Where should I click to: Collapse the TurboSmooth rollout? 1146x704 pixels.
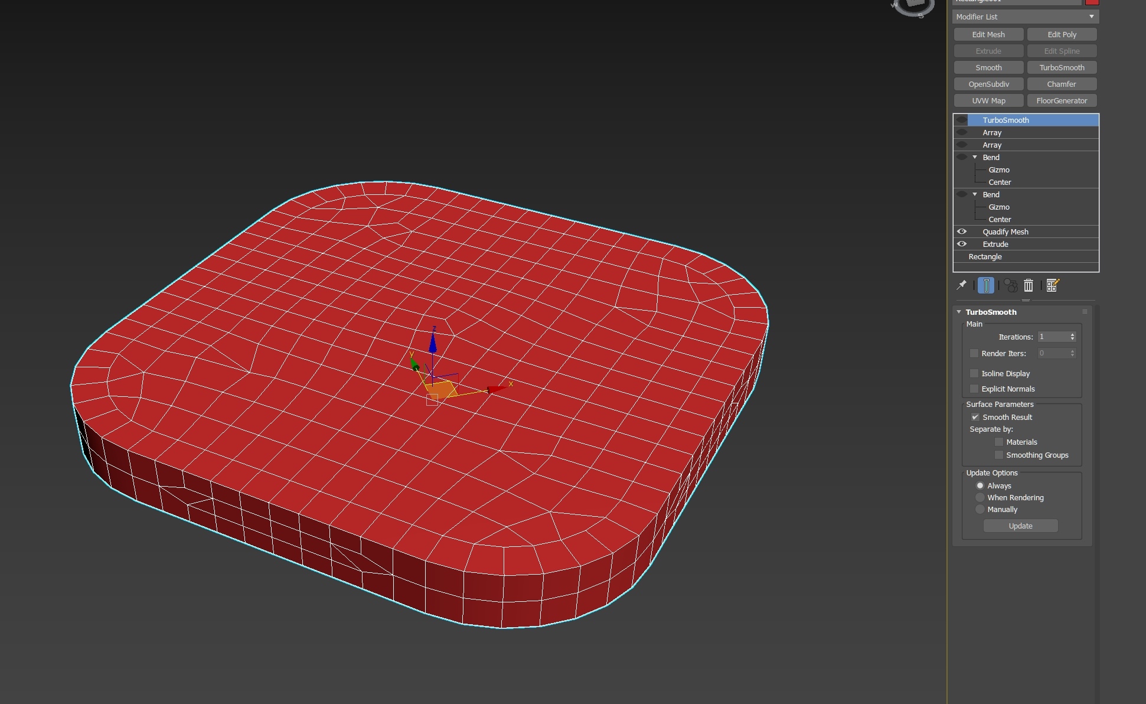pos(959,312)
